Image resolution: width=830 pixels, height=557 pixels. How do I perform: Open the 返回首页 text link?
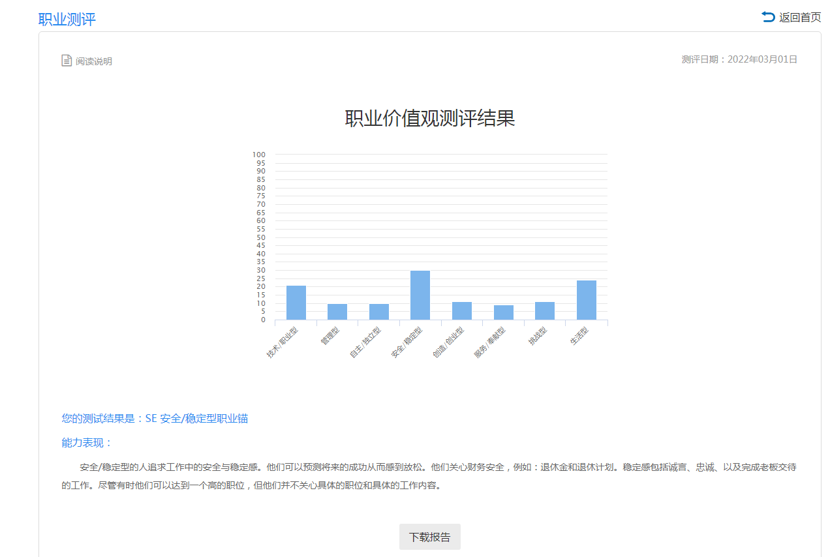pos(800,18)
